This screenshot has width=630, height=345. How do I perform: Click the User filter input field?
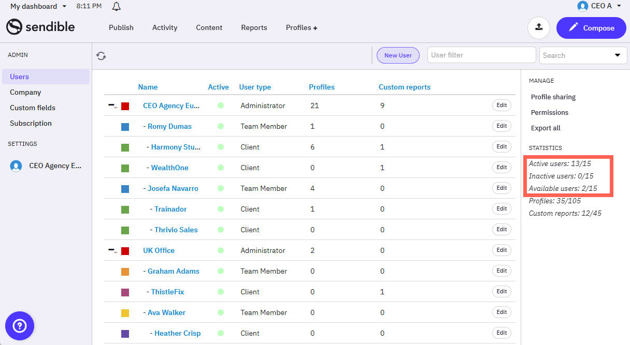(x=482, y=55)
